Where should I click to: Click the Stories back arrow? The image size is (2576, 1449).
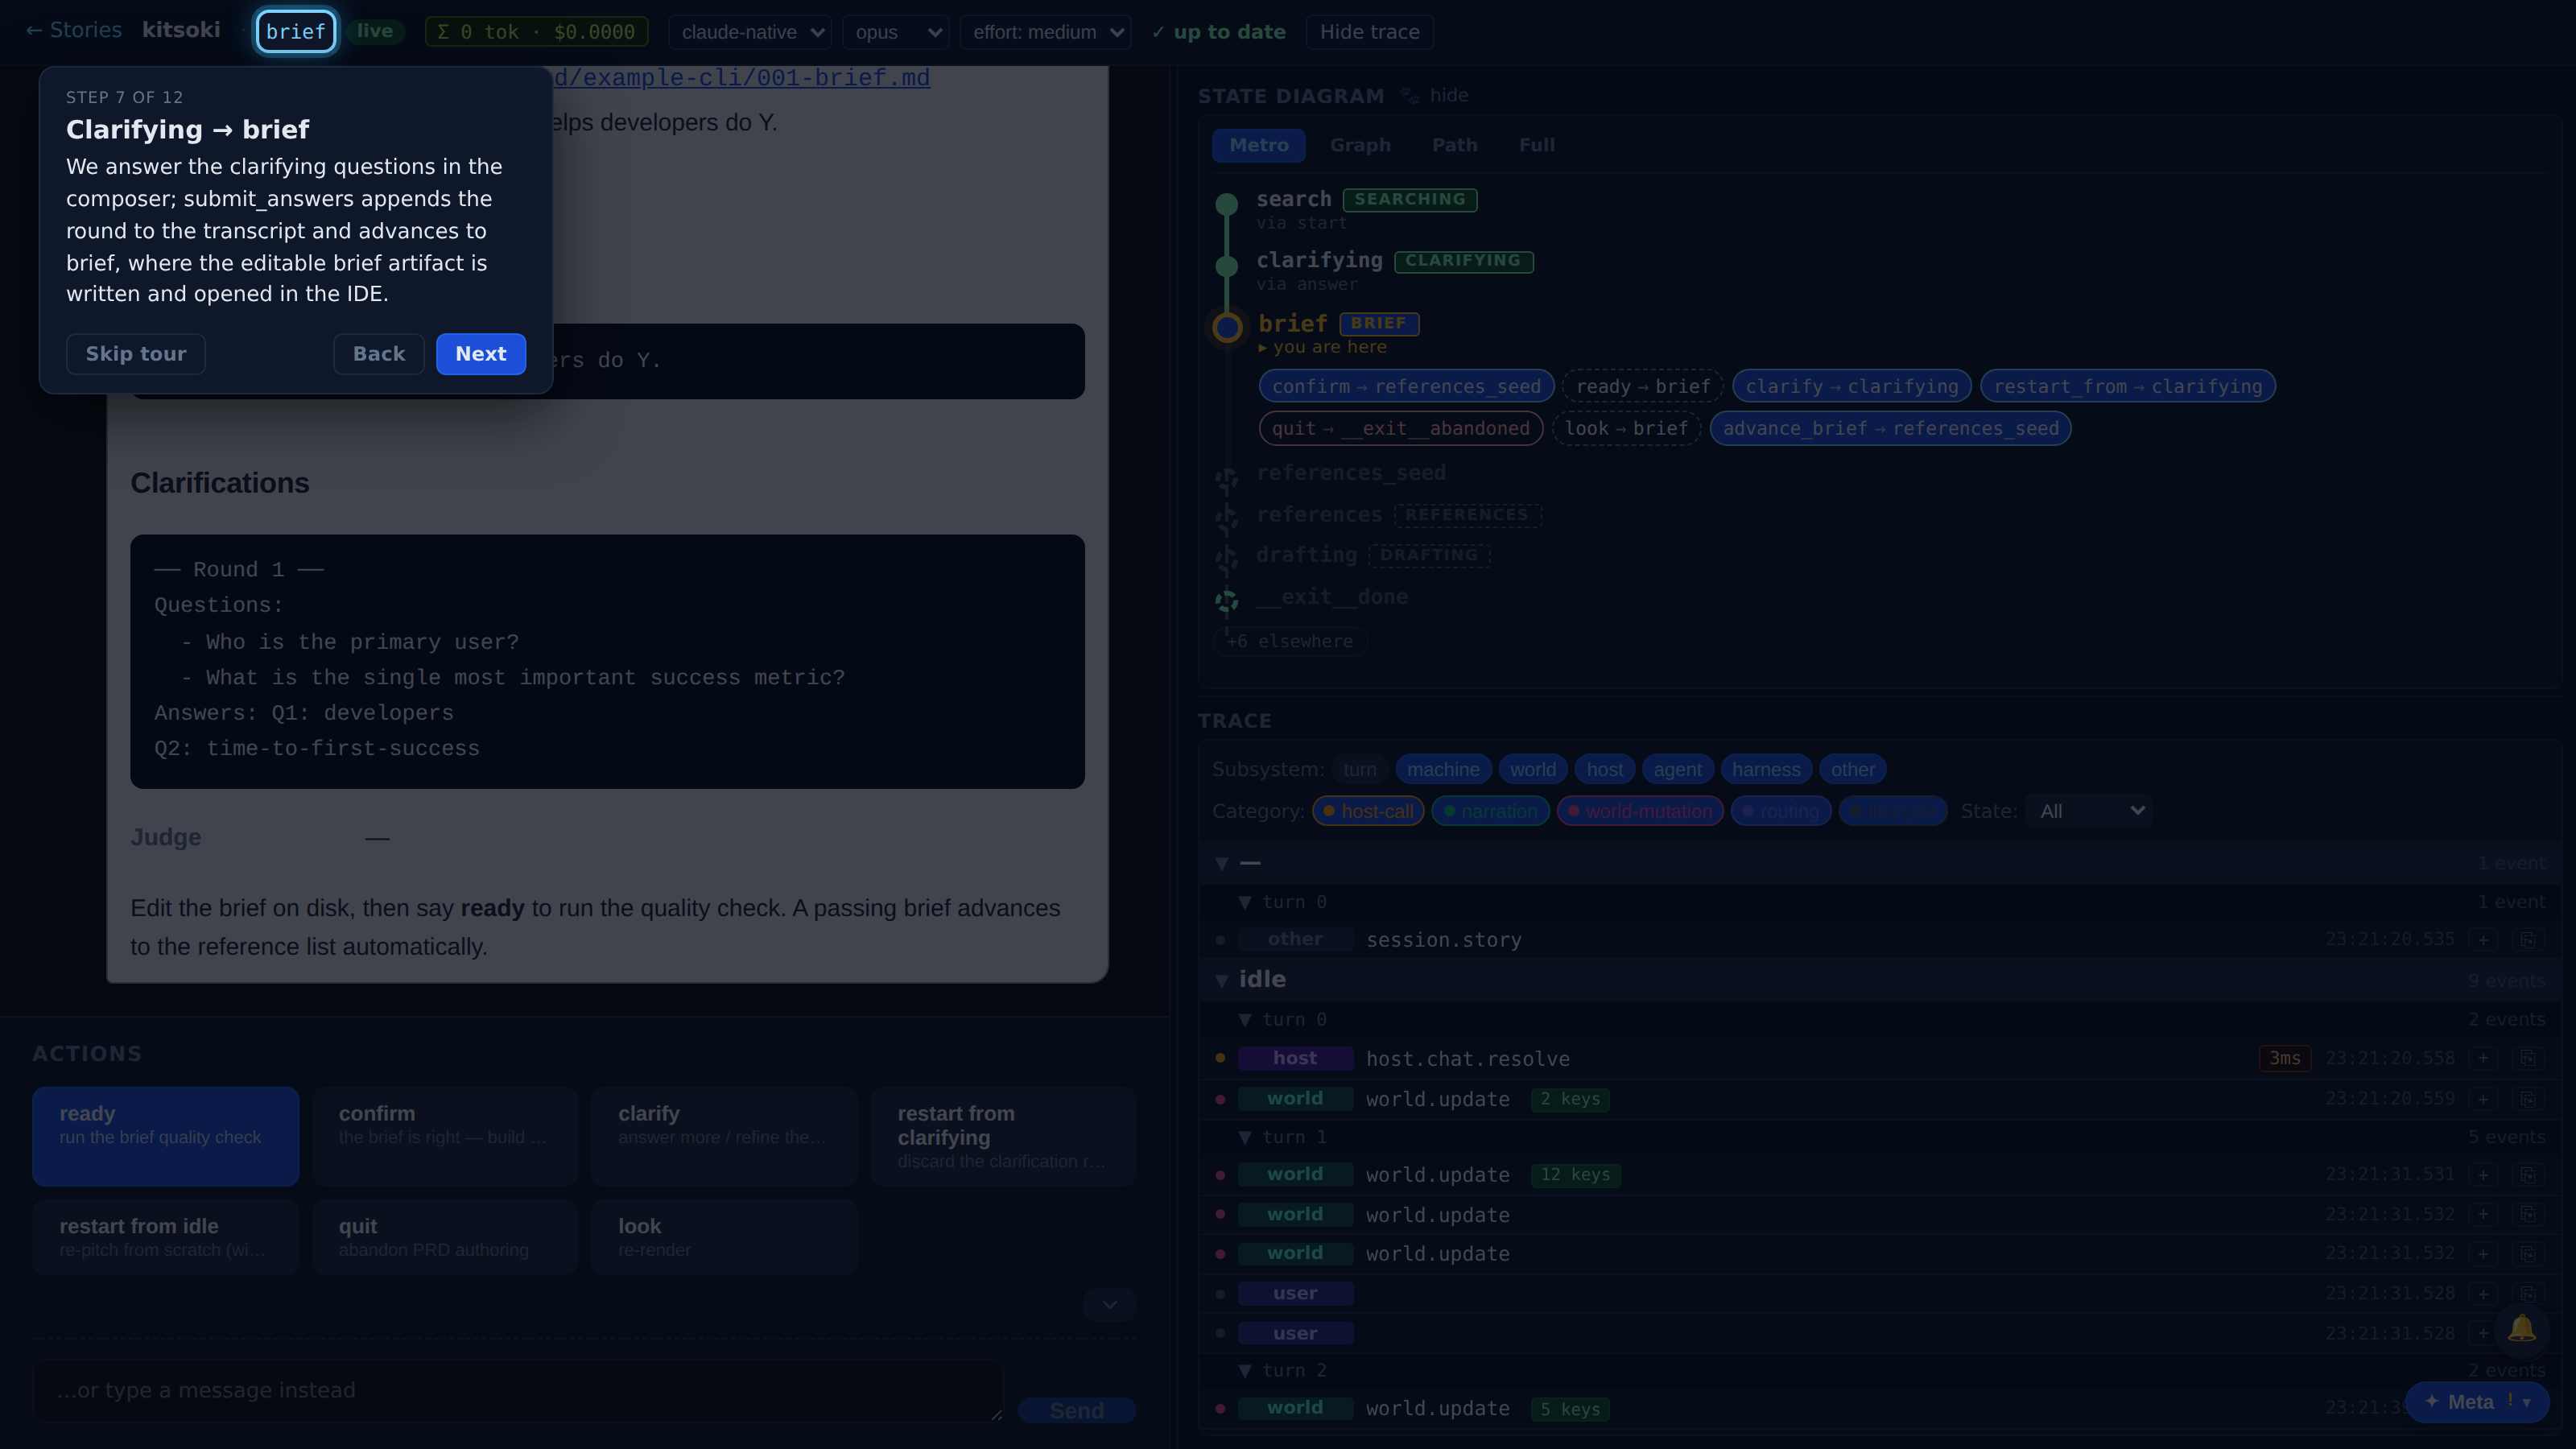(73, 30)
